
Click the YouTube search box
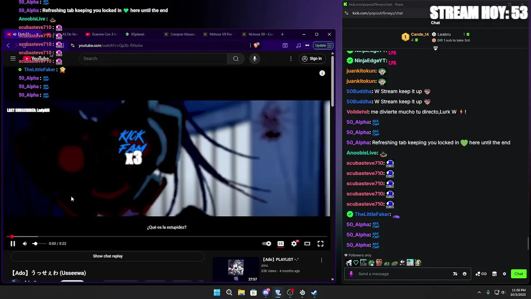point(153,59)
